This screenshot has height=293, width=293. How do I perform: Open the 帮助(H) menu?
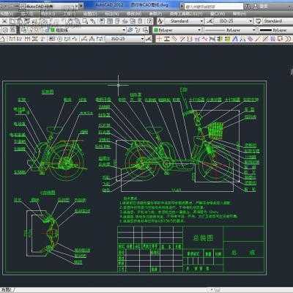point(240,14)
